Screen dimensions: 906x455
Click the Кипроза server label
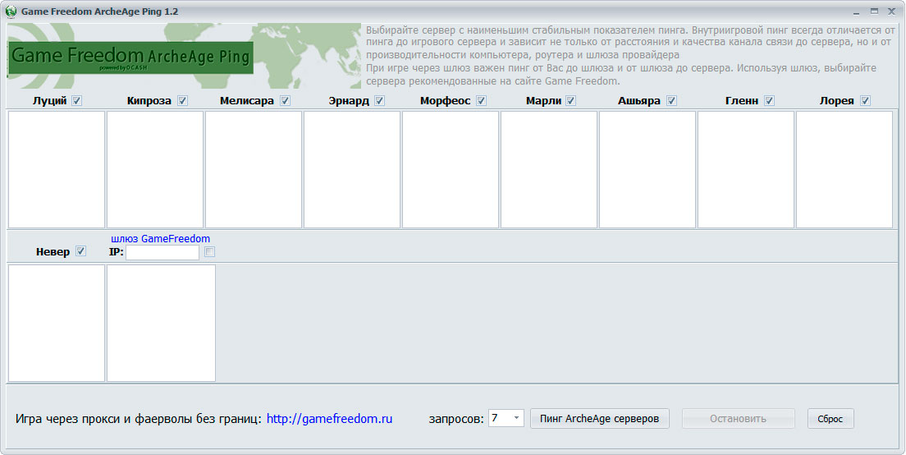tap(149, 100)
